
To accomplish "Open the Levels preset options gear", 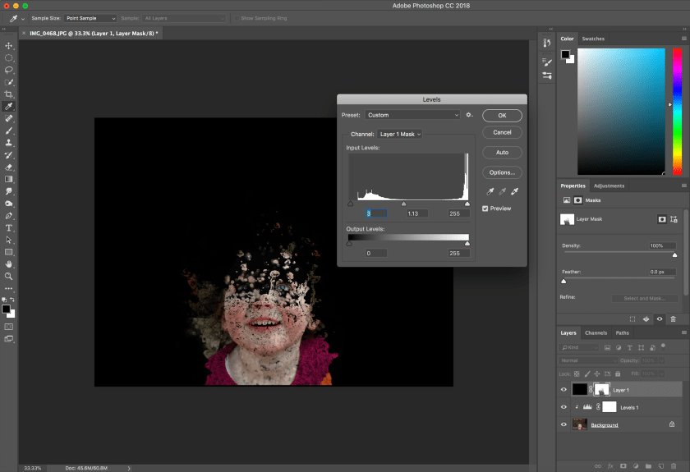I will click(x=469, y=115).
